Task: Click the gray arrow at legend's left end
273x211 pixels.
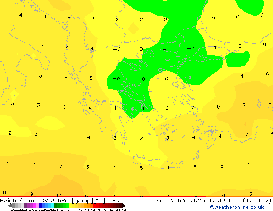Action: tap(10, 205)
